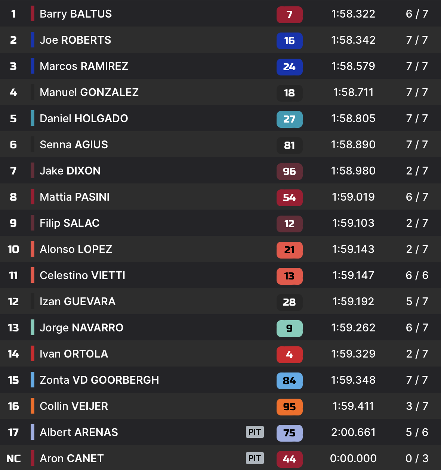Click the NC position label
This screenshot has height=470, width=441.
13,458
